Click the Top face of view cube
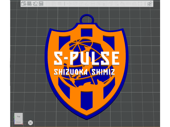 click(18, 117)
